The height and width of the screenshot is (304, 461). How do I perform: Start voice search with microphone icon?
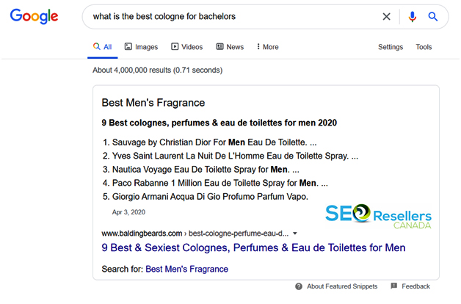click(413, 16)
